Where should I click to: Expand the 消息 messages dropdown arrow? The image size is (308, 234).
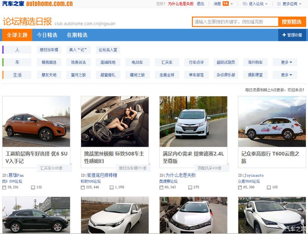coord(231,4)
